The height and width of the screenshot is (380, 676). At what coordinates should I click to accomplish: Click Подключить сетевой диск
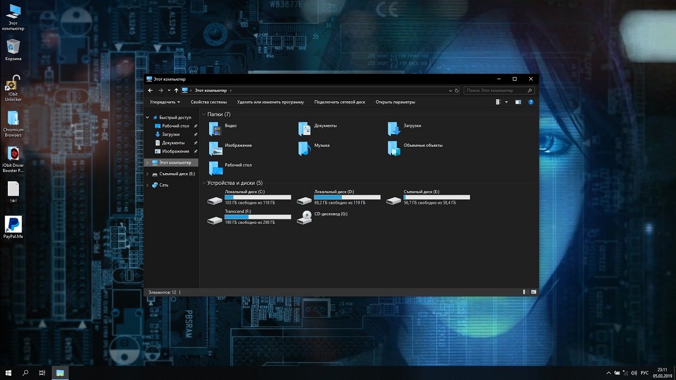pos(340,102)
